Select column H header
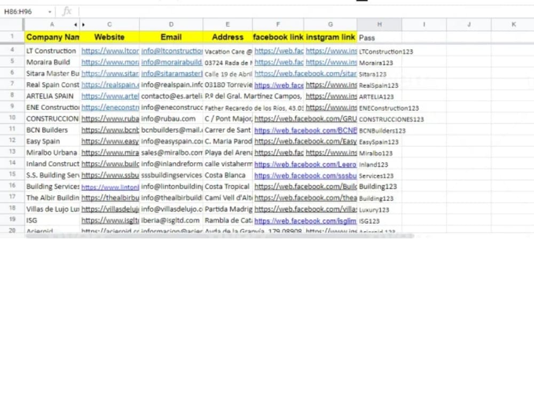The width and height of the screenshot is (534, 400). (379, 25)
